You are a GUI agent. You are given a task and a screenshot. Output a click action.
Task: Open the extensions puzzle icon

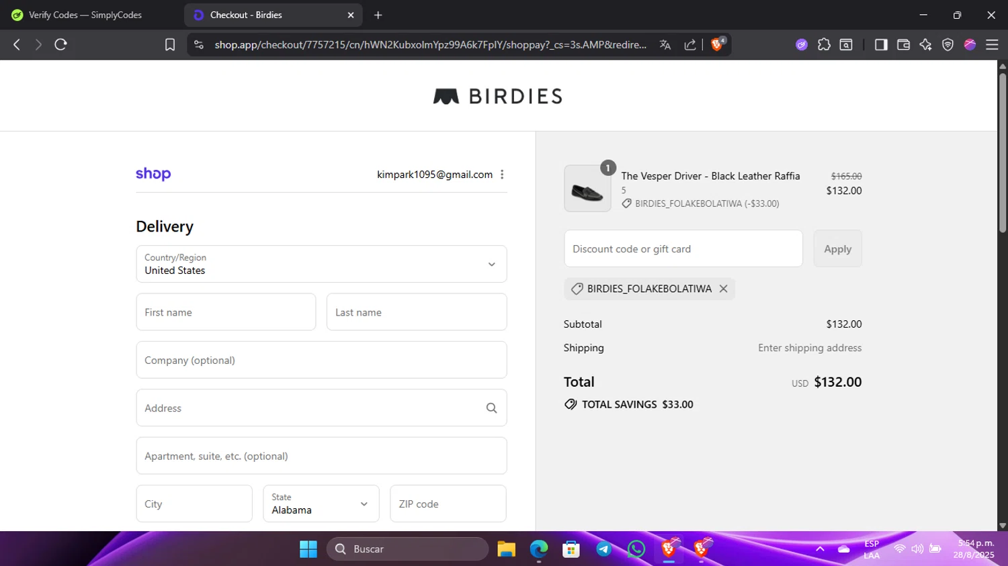point(824,44)
